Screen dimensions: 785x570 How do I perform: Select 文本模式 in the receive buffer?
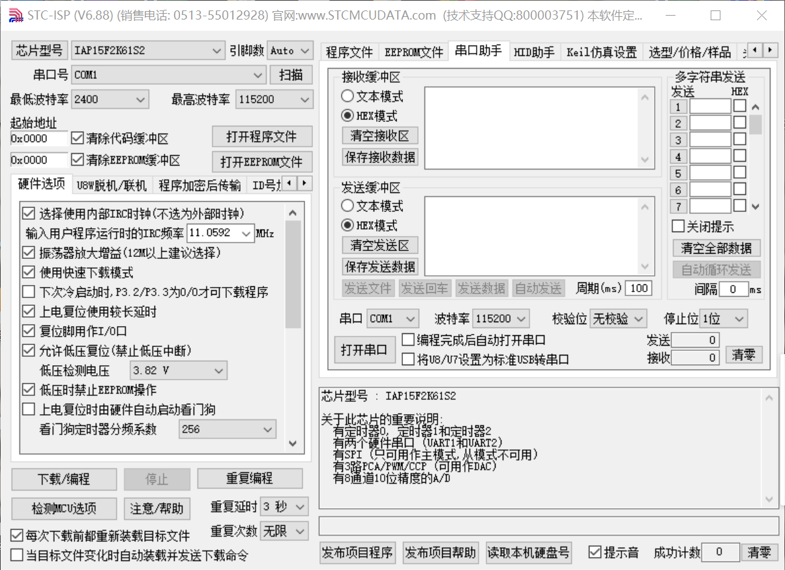click(x=346, y=96)
